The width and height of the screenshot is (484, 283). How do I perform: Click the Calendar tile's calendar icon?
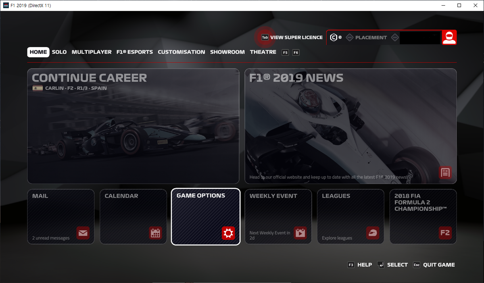pos(155,233)
